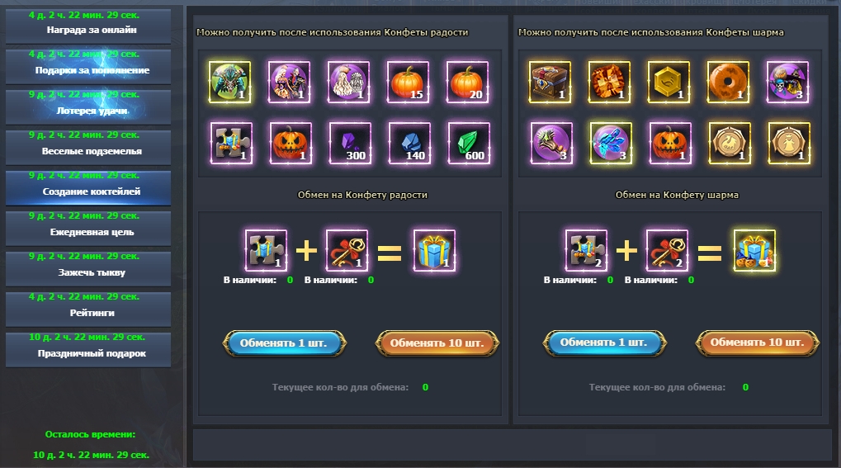Select the green crystal reward showing 600

point(469,144)
